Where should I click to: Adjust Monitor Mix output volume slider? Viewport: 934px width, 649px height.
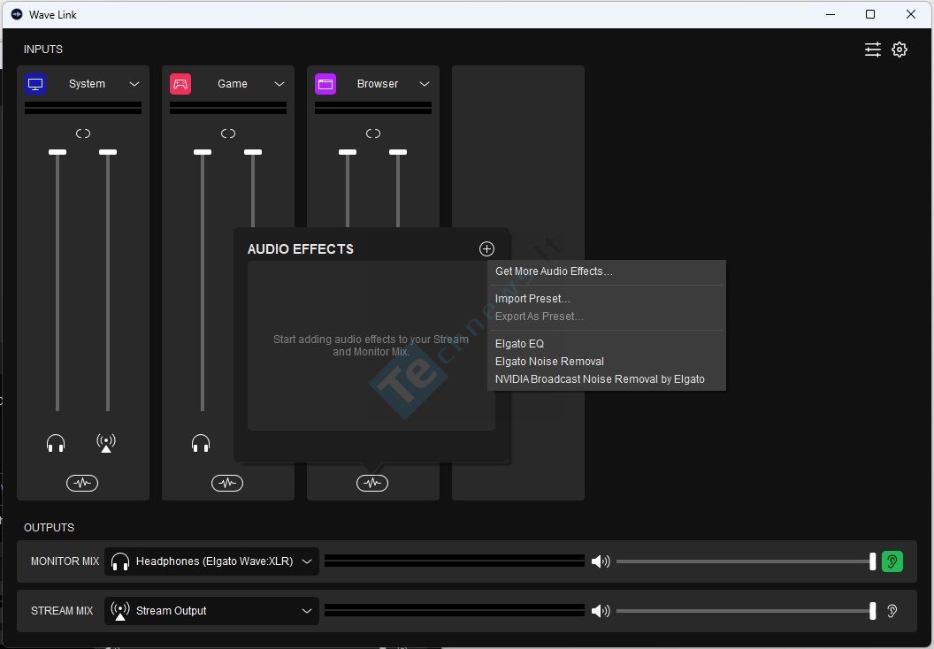pyautogui.click(x=746, y=561)
